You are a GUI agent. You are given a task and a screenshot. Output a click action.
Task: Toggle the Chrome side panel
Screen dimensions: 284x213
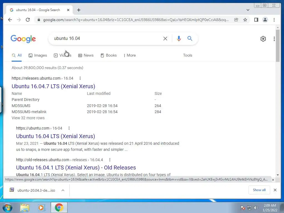(x=256, y=20)
